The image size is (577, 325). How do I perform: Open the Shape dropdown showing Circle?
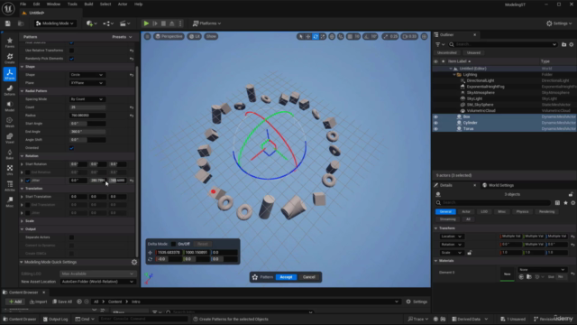[x=87, y=75]
